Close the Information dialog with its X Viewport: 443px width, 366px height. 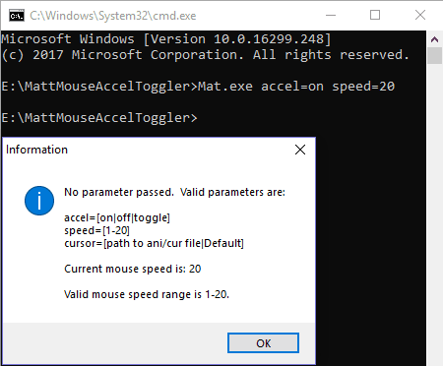pos(300,150)
